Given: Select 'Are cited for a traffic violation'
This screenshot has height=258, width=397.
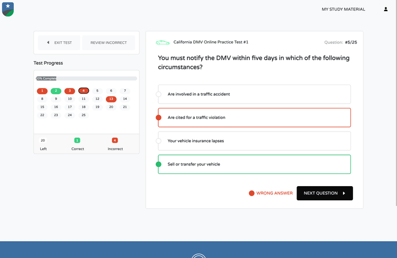Looking at the screenshot, I should tap(254, 117).
